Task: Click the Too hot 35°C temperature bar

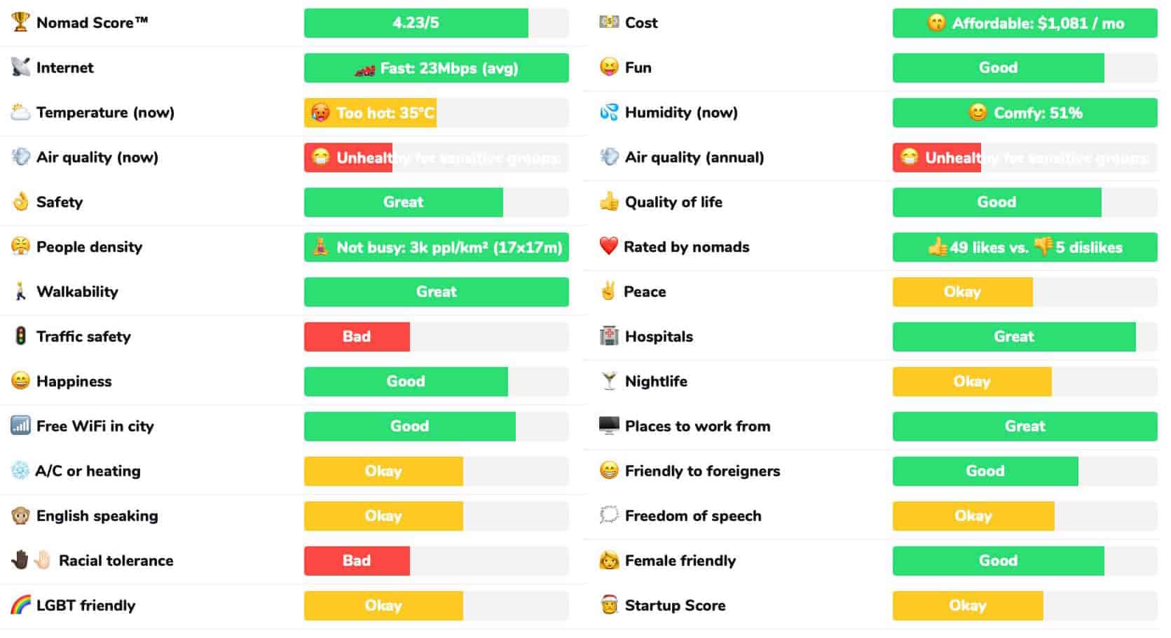Action: tap(370, 113)
